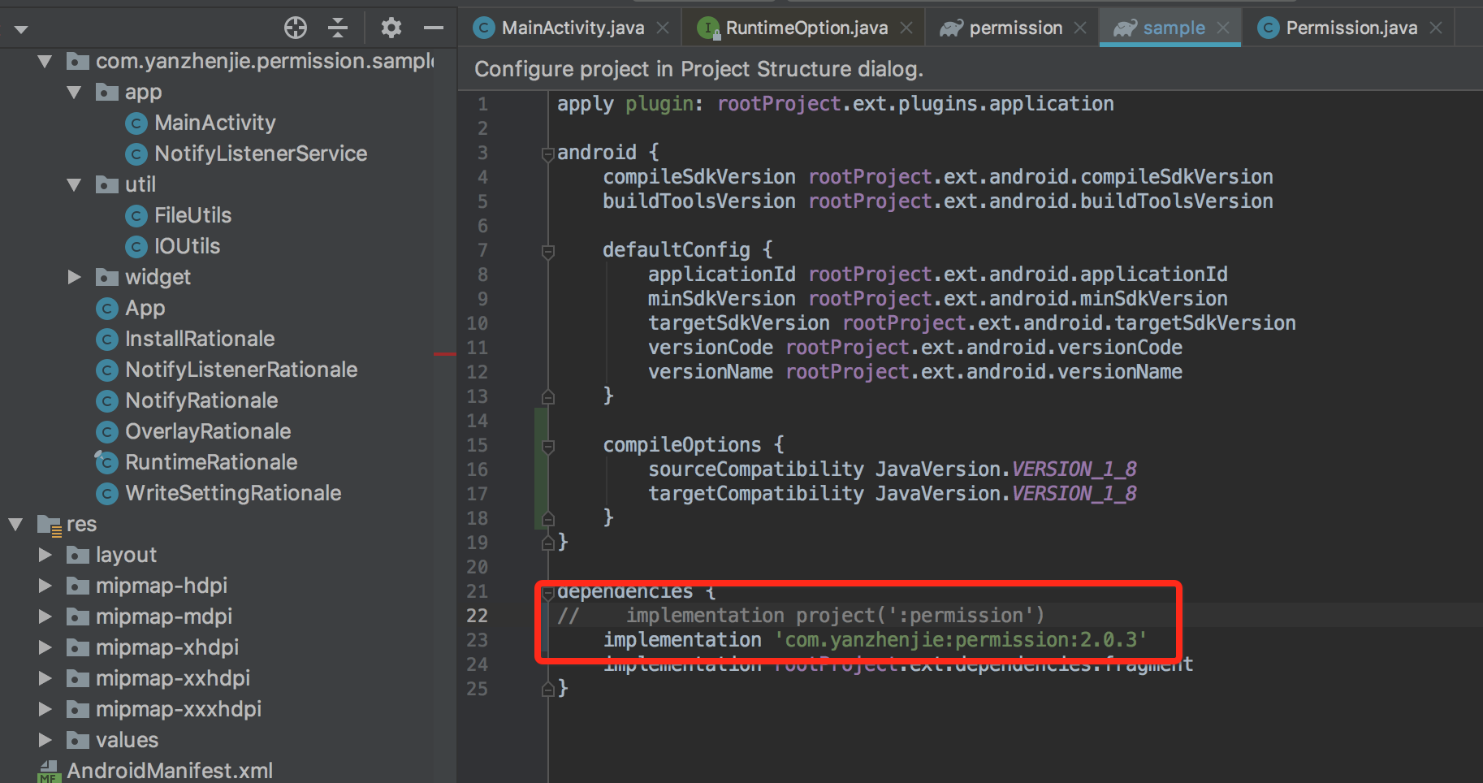Expand the layout folder
Screen dimensions: 1483x783
pyautogui.click(x=45, y=555)
